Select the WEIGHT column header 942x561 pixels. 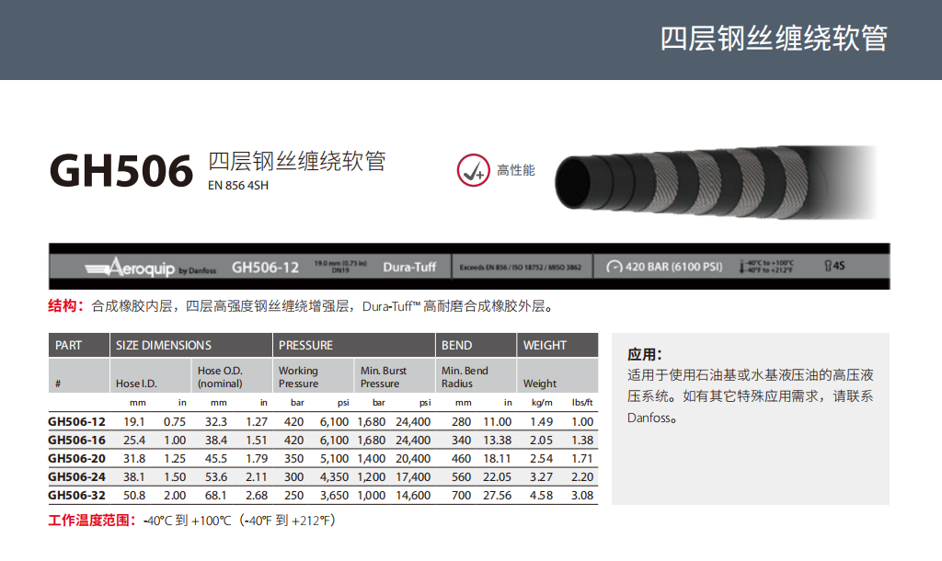click(545, 345)
